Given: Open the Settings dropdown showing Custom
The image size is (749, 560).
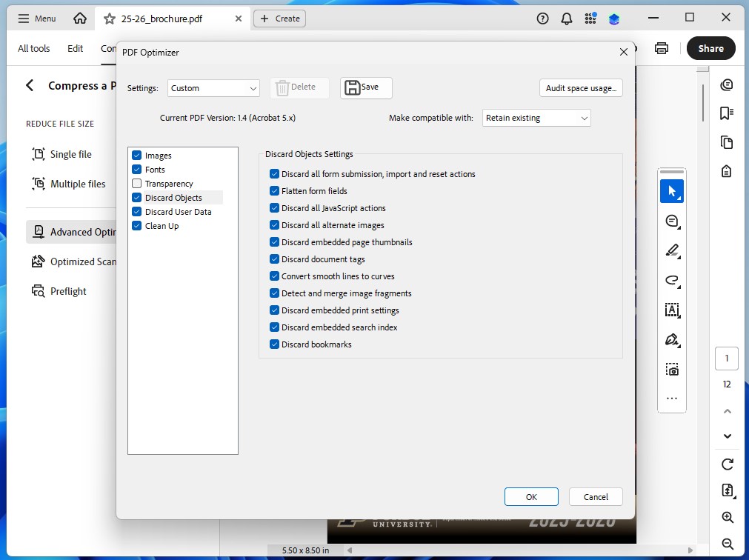Looking at the screenshot, I should click(213, 87).
